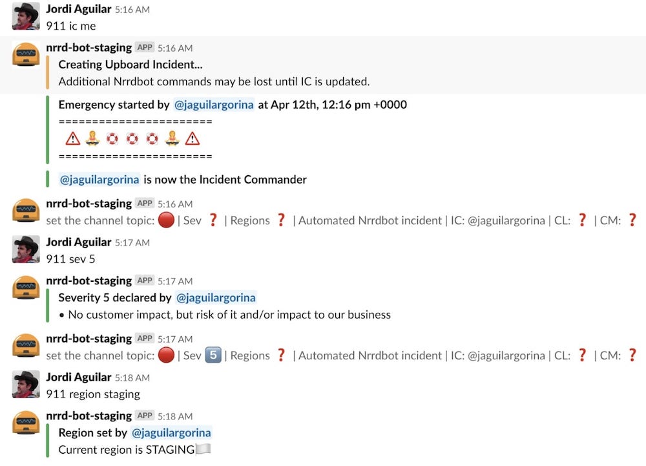646x466 pixels.
Task: Click the APP badge on Creating Upboard message
Action: coord(144,48)
